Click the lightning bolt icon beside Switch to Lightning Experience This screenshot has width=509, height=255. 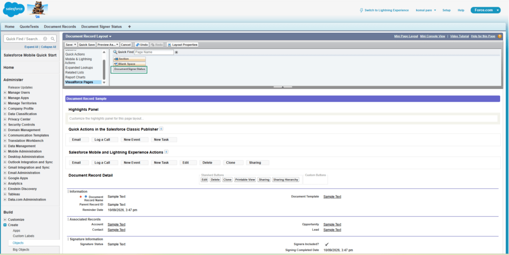[x=361, y=10]
